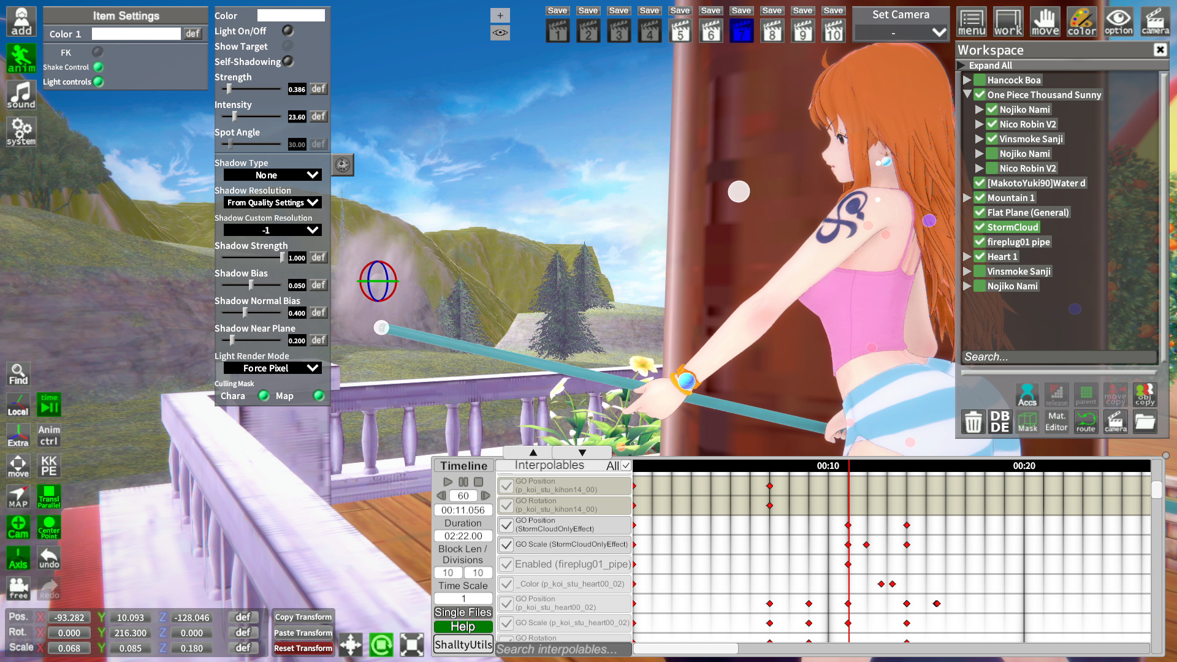Image resolution: width=1177 pixels, height=662 pixels.
Task: Check the Hancock Boa checkbox
Action: coord(980,80)
